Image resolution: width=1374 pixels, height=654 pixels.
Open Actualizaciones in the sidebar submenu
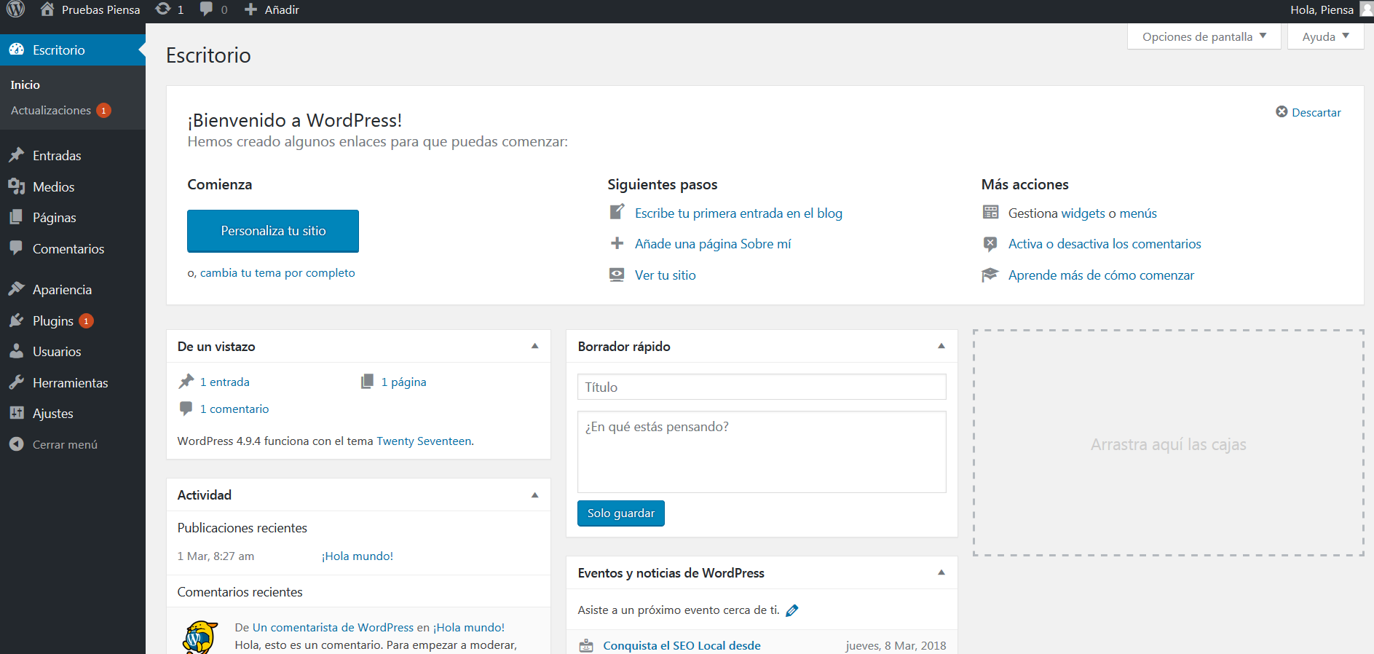tap(60, 110)
